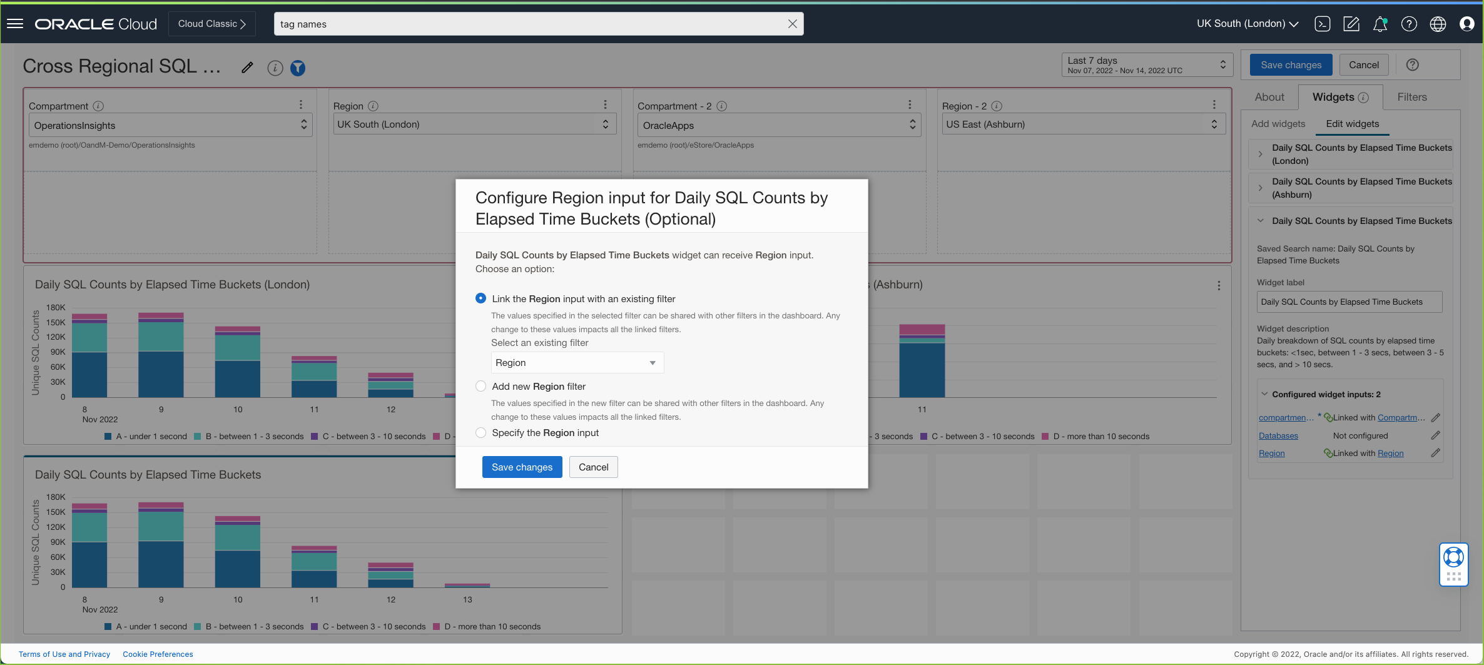
Task: Open the user profile avatar menu
Action: point(1466,23)
